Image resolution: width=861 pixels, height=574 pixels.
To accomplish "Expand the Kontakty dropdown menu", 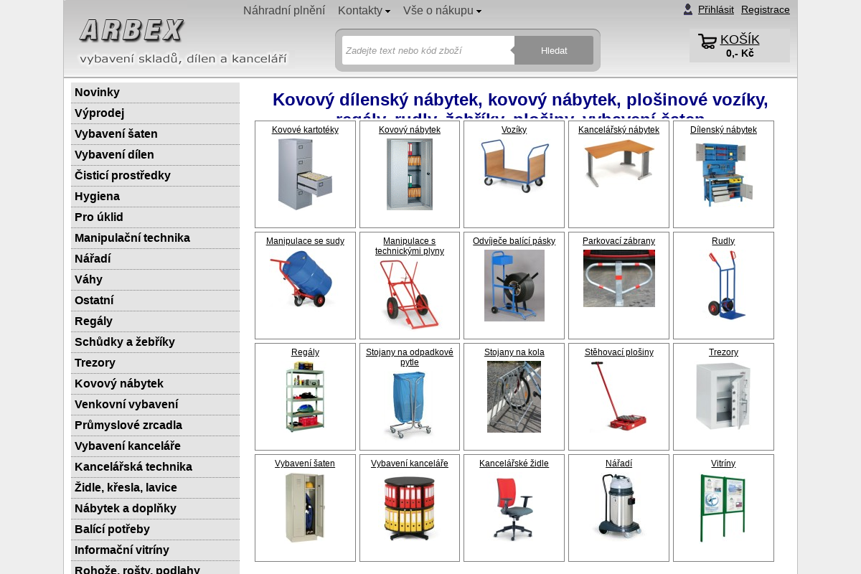I will coord(364,10).
